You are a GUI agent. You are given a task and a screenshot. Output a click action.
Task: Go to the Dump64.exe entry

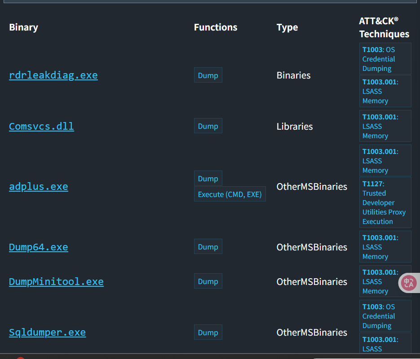(39, 247)
